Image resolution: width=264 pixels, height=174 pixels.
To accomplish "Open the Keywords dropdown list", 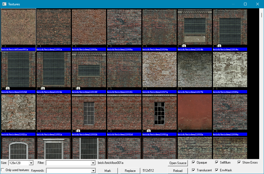I will [93, 170].
